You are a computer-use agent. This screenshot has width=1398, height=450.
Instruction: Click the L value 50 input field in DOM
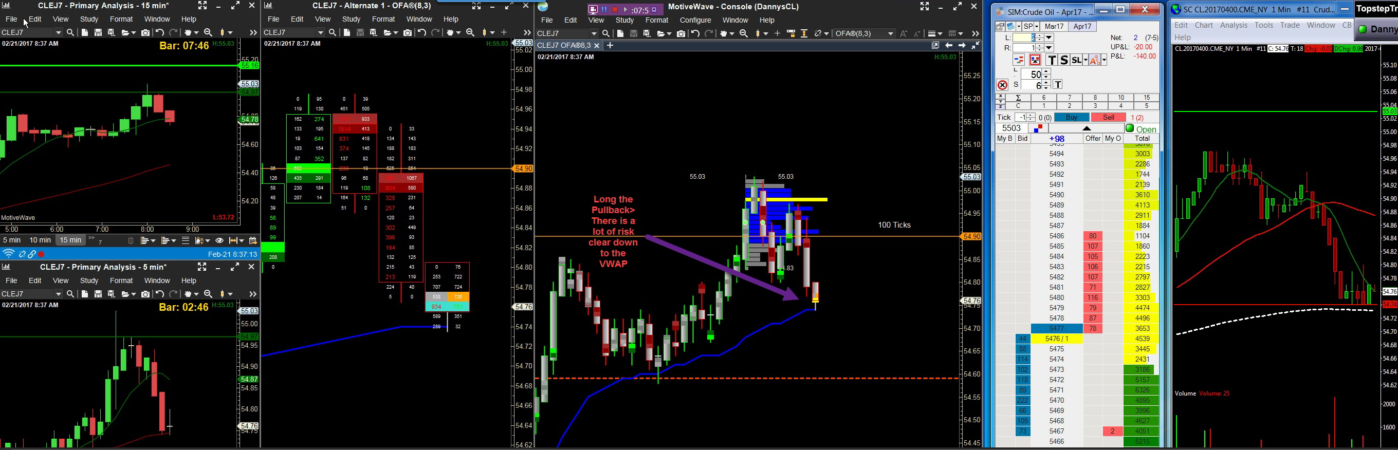(1032, 74)
